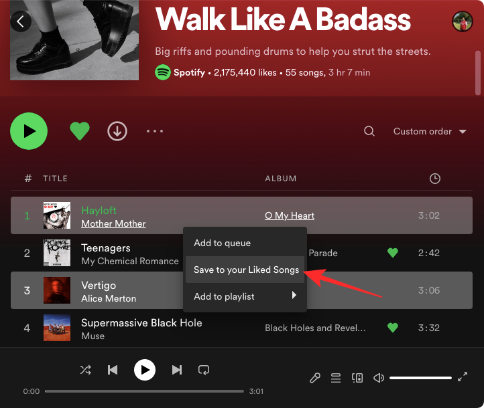Skip to the previous track
Screen dimensions: 484x408
113,370
